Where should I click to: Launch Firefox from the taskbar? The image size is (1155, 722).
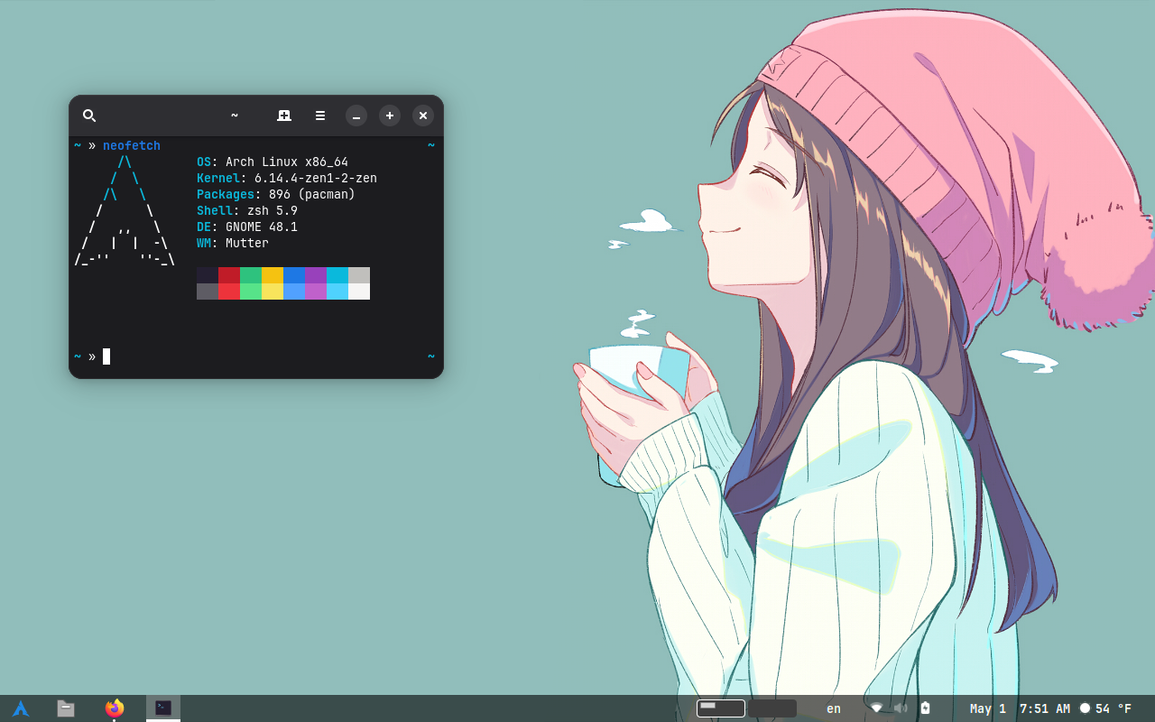pos(115,708)
